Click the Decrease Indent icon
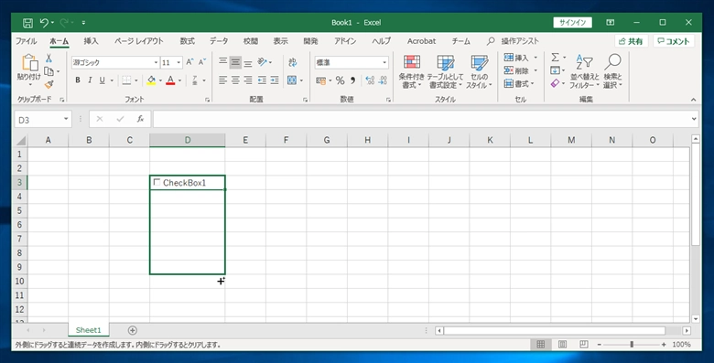This screenshot has width=714, height=363. (262, 80)
